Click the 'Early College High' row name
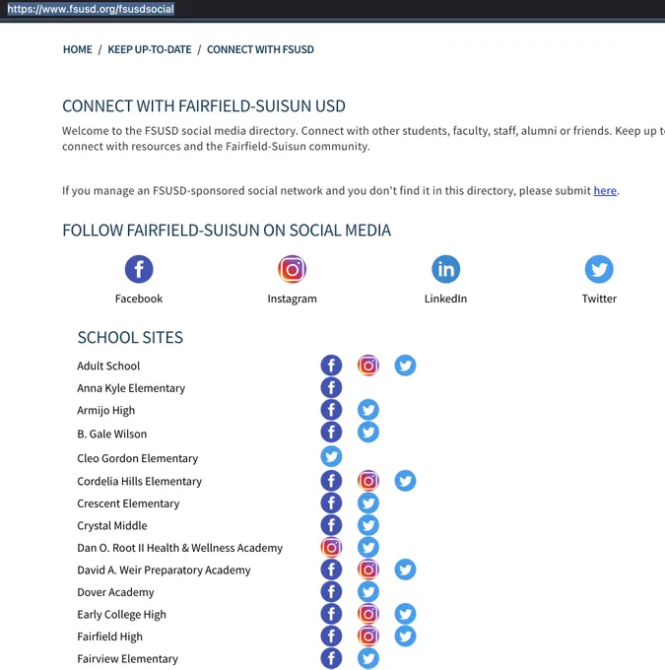Screen dimensions: 665x670 click(121, 615)
